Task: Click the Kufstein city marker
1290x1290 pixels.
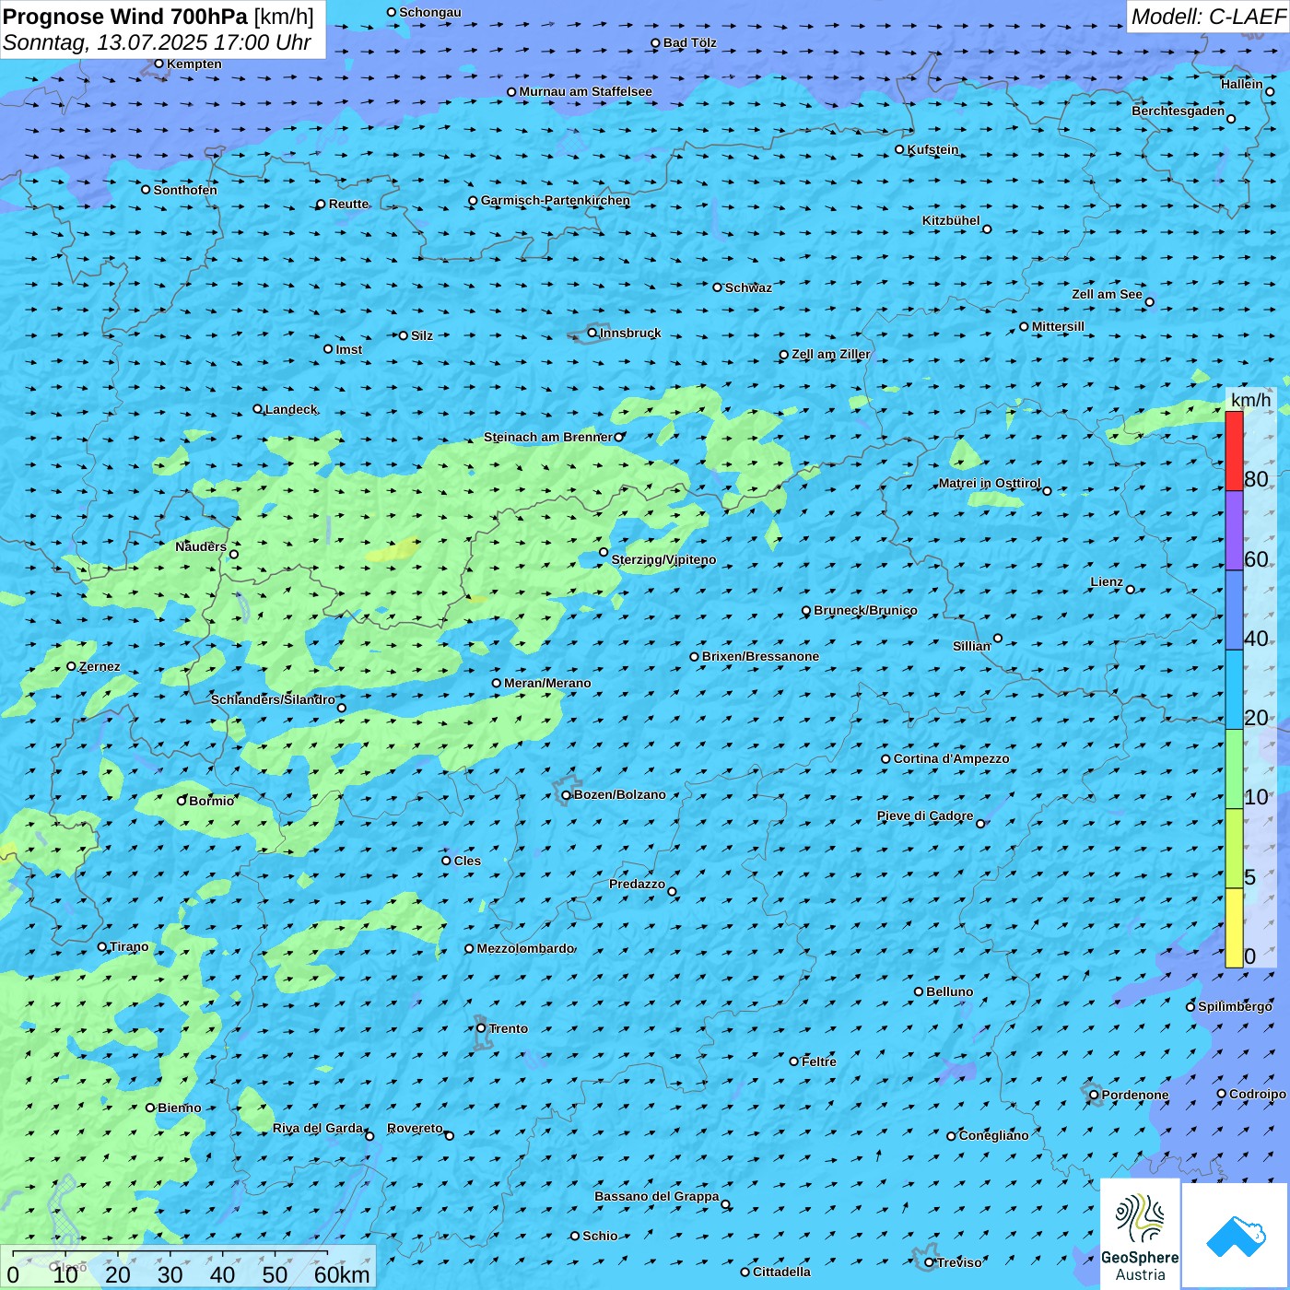Action: pos(899,149)
